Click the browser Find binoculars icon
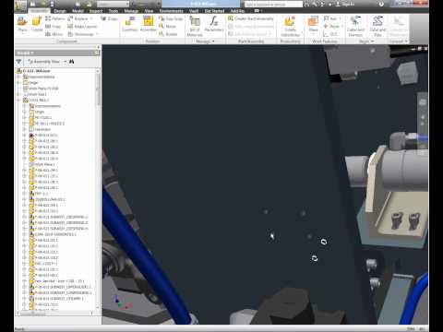The image size is (443, 332). 72,62
